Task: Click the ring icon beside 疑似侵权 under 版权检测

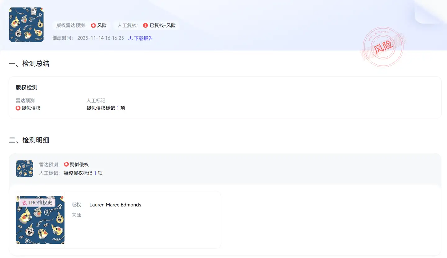Action: 18,108
